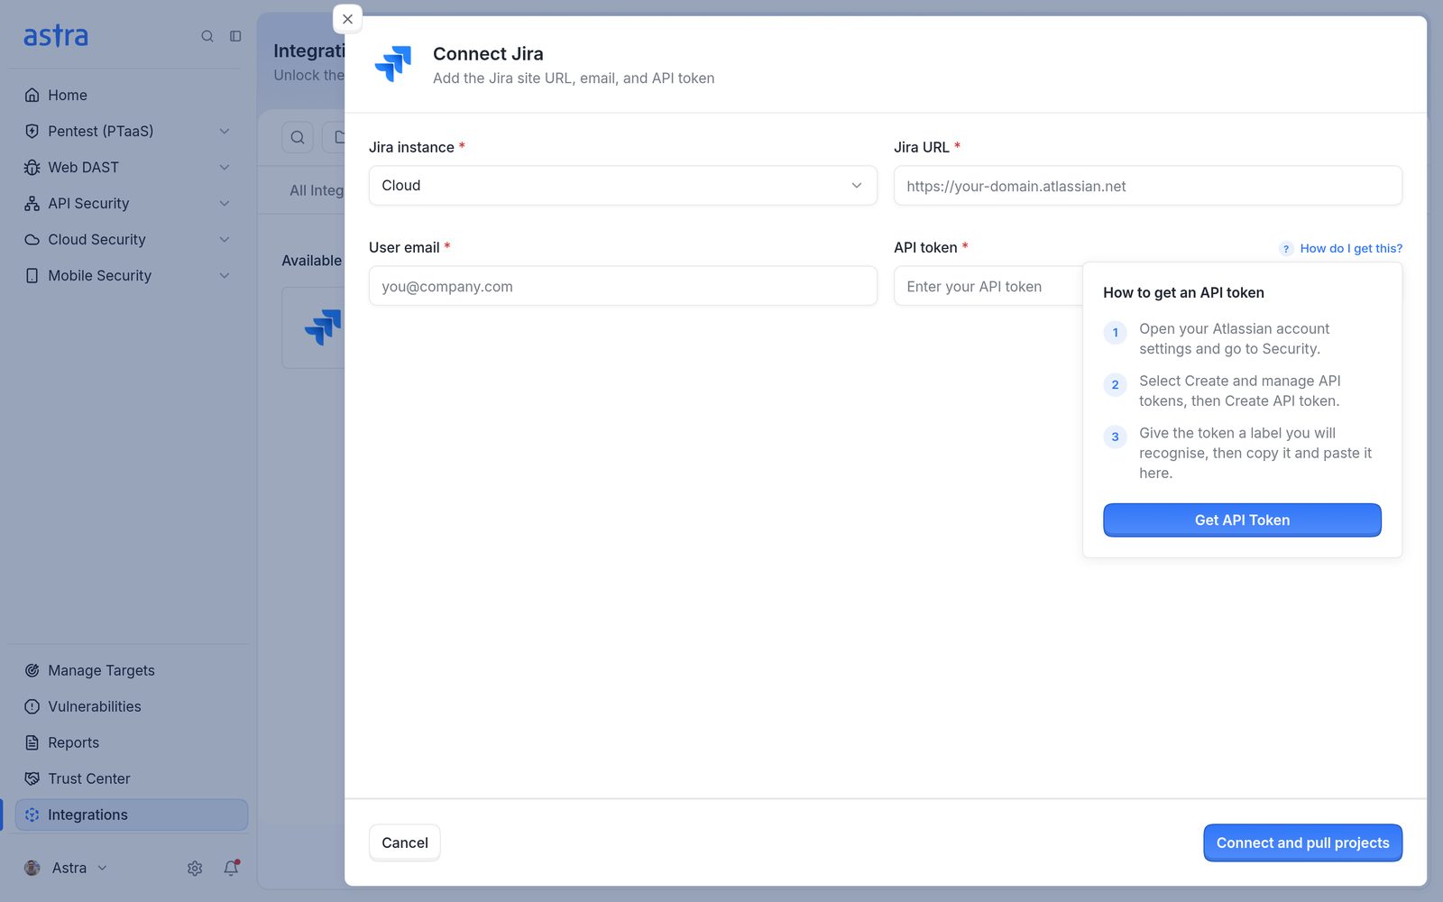Click the Mobile Security phone icon
This screenshot has height=902, width=1443.
click(32, 275)
